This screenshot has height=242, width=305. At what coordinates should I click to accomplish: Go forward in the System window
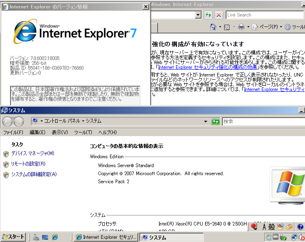coord(19,122)
